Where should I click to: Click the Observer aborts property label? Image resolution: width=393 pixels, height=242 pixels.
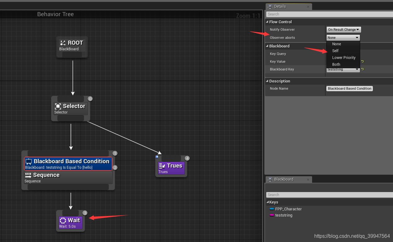click(x=282, y=38)
